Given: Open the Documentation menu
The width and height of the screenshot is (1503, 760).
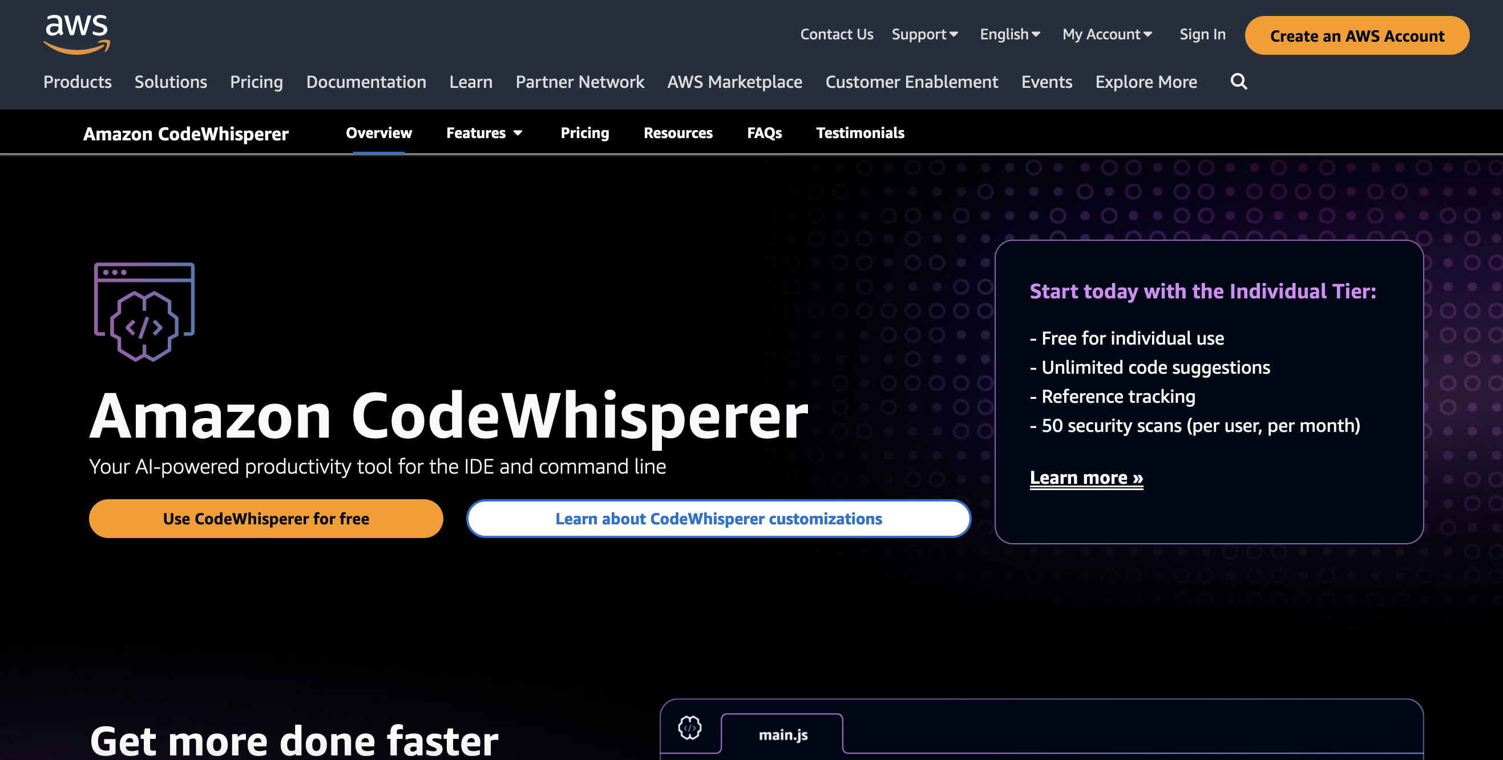Looking at the screenshot, I should 366,82.
